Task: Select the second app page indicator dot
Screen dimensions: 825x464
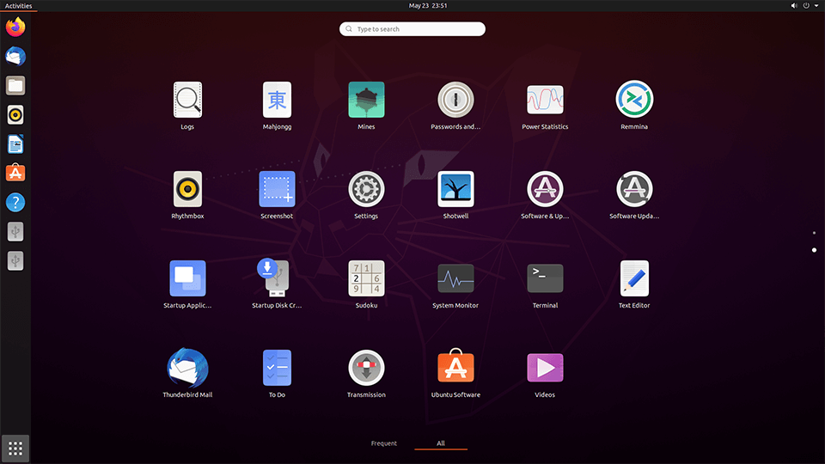Action: tap(814, 250)
